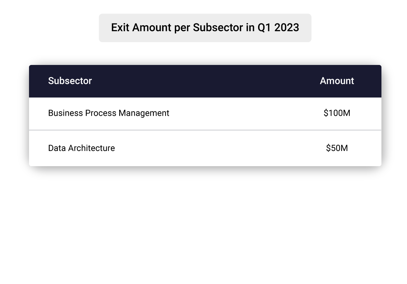Select the $50M amount value
This screenshot has height=284, width=407.
[x=337, y=148]
